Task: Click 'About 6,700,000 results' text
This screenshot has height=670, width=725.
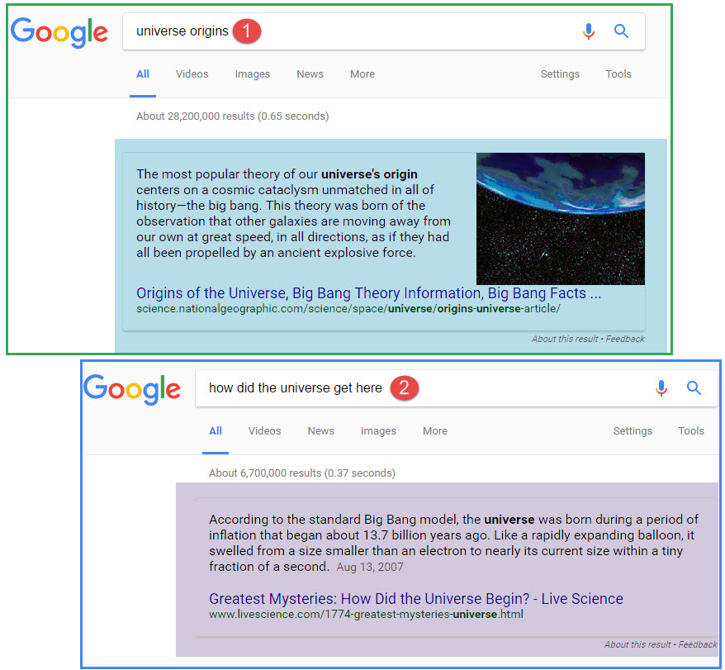Action: click(302, 473)
